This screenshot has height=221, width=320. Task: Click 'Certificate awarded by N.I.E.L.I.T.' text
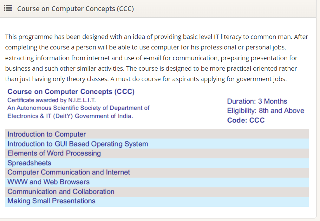click(x=51, y=100)
